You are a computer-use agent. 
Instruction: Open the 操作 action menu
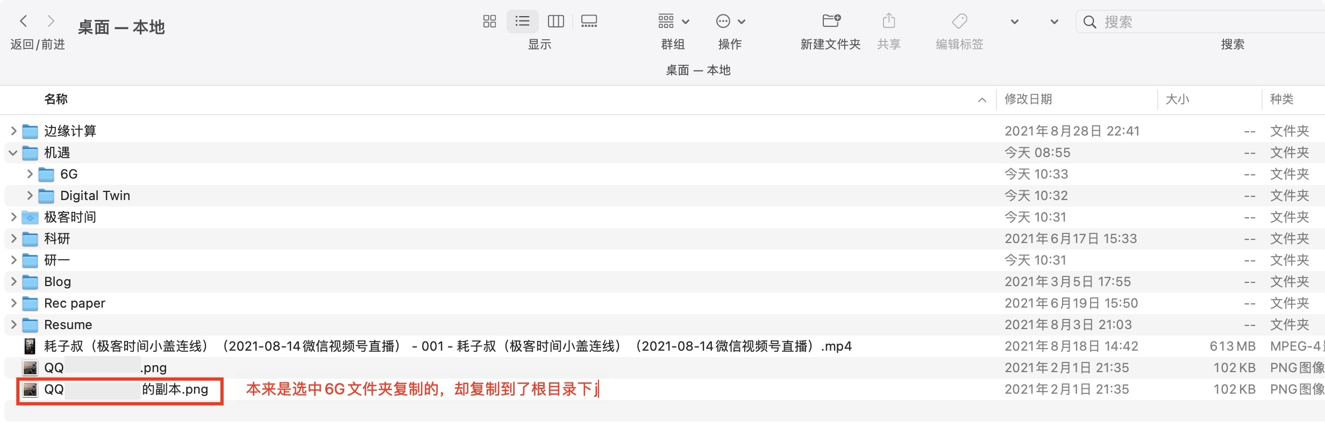pos(730,21)
